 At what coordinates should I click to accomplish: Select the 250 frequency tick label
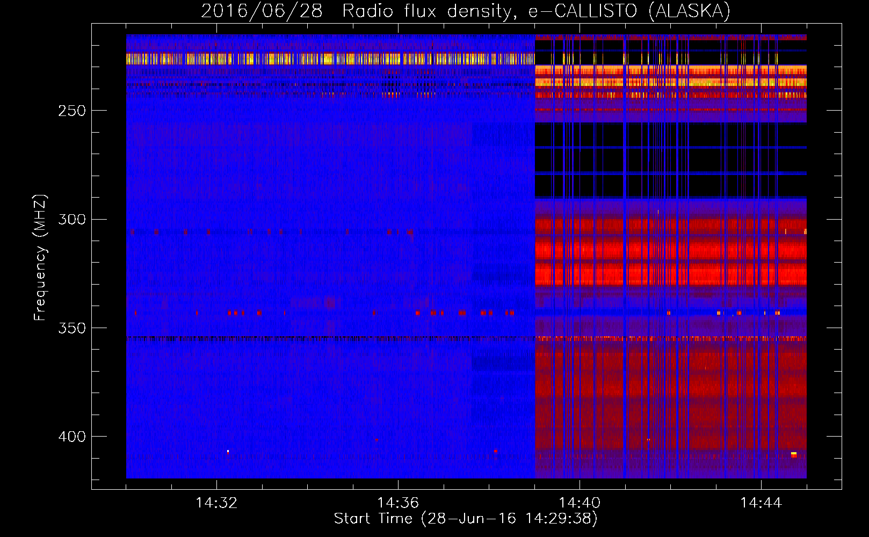pos(72,111)
